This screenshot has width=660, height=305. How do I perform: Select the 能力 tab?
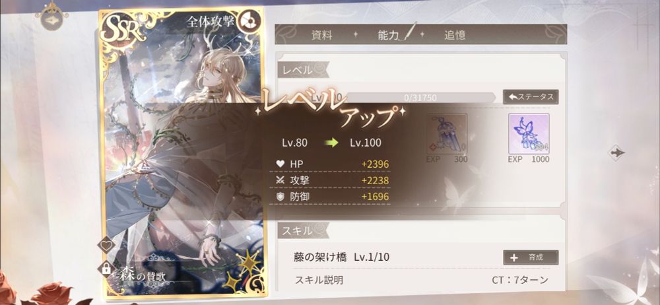coord(389,35)
